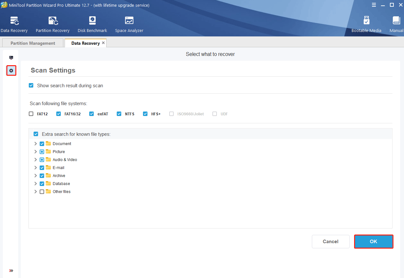This screenshot has width=404, height=278.
Task: Expand the Picture folder node
Action: click(36, 152)
